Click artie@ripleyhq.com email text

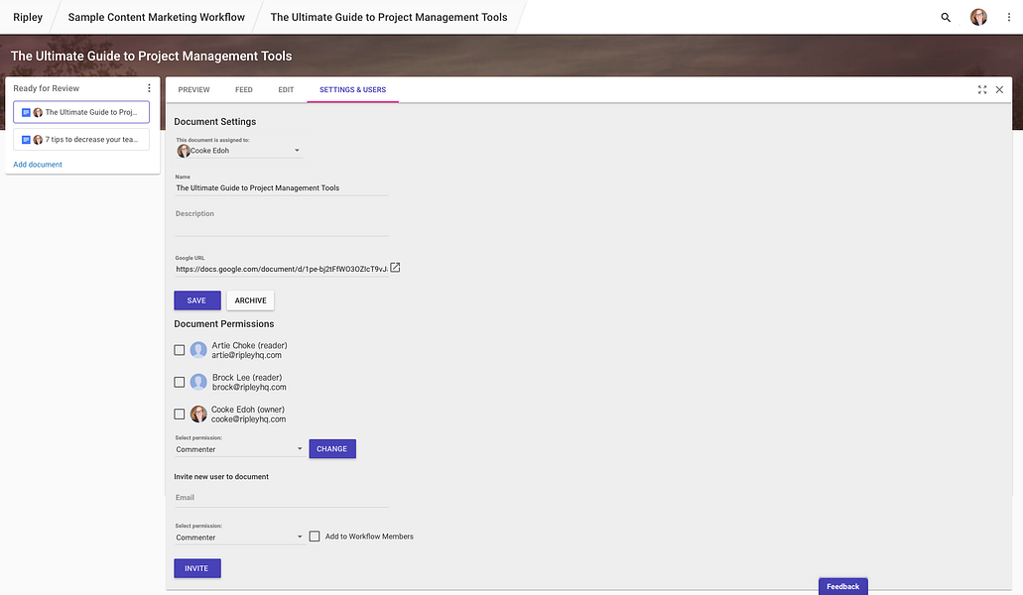247,355
